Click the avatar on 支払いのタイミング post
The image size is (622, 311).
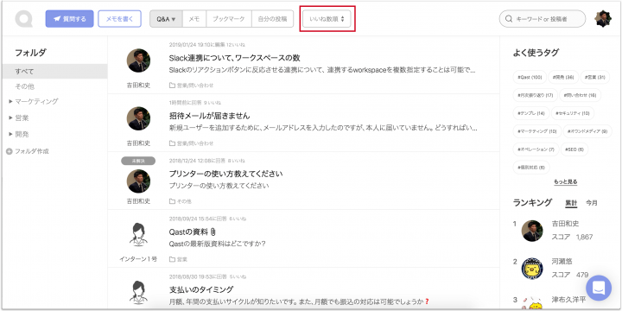(138, 293)
